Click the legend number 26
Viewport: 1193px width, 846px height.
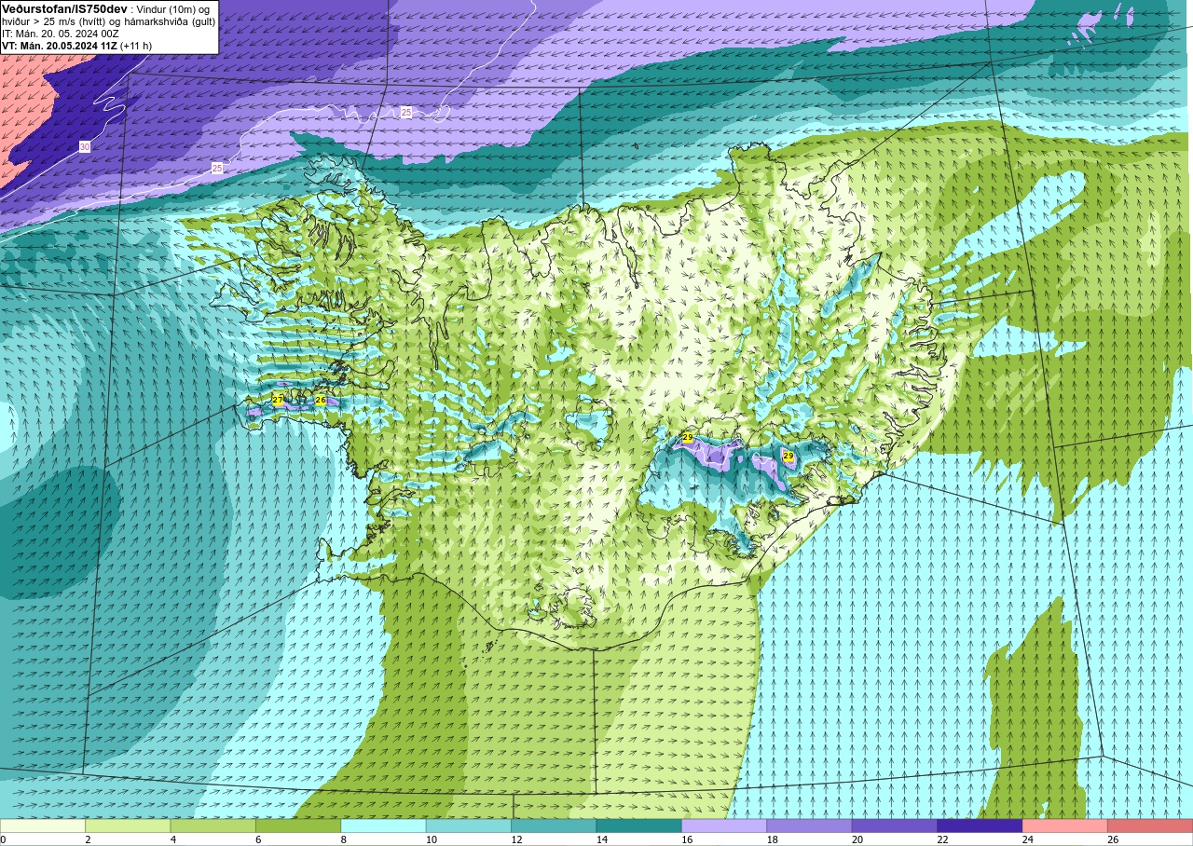pos(1113,839)
